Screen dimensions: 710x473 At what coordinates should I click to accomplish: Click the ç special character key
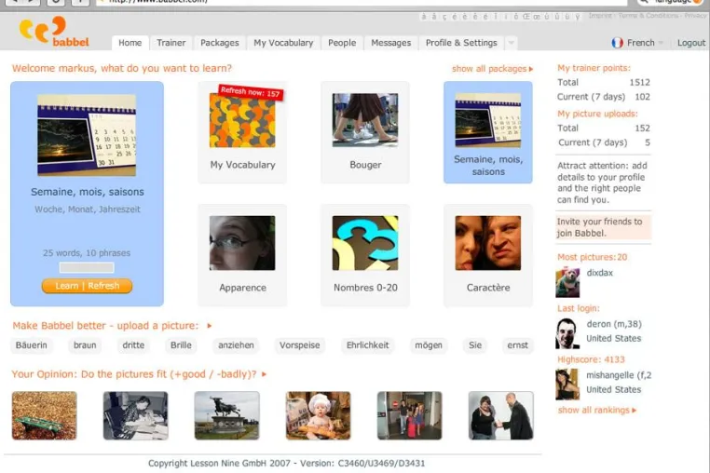click(444, 17)
